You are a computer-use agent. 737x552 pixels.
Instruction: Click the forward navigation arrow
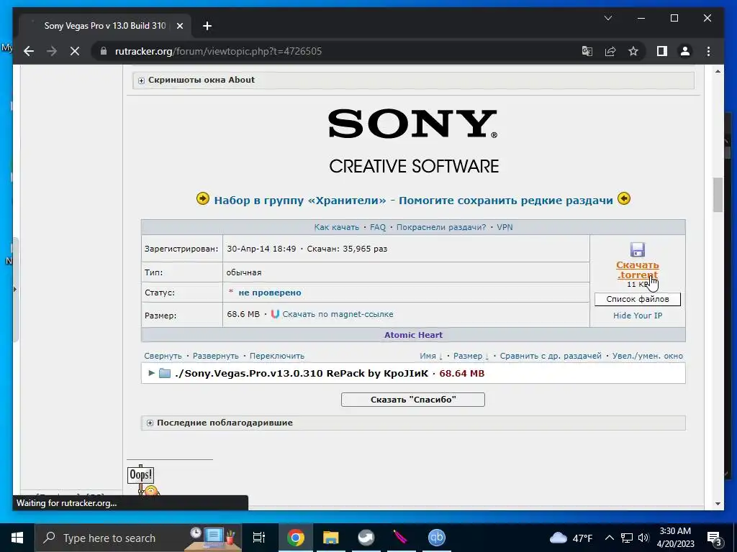click(52, 51)
